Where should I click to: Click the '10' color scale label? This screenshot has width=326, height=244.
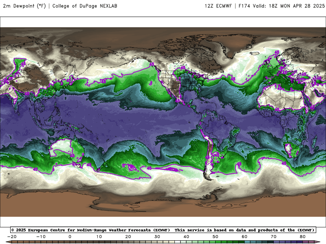(x=99, y=237)
